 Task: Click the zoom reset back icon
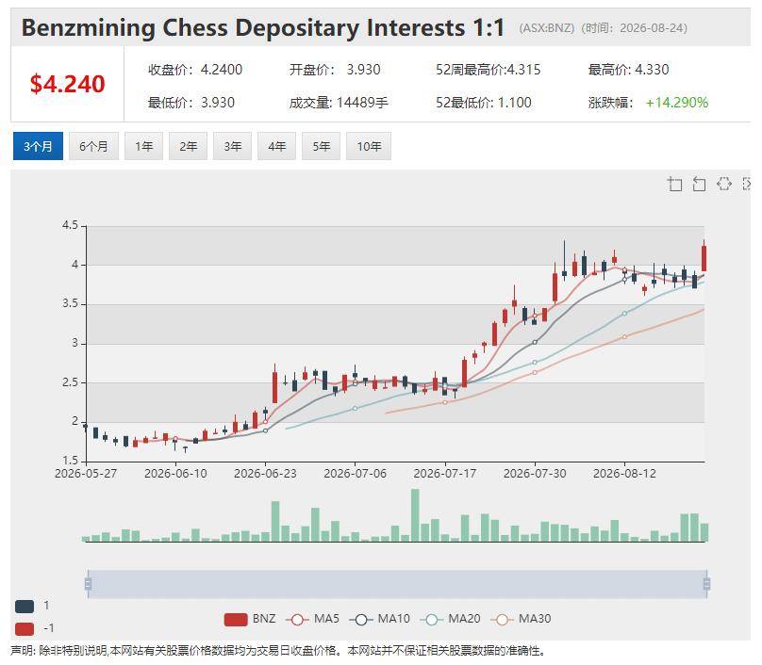point(699,184)
